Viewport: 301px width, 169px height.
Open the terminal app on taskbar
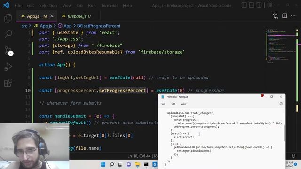pyautogui.click(x=146, y=164)
